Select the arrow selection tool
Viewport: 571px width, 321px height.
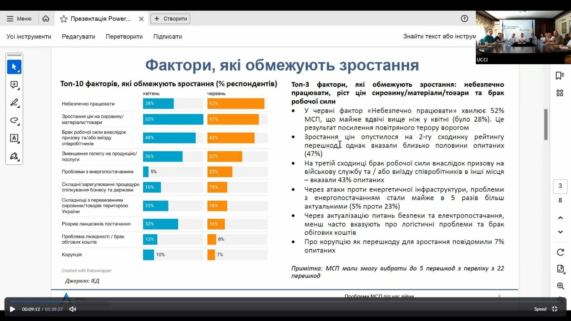[14, 67]
